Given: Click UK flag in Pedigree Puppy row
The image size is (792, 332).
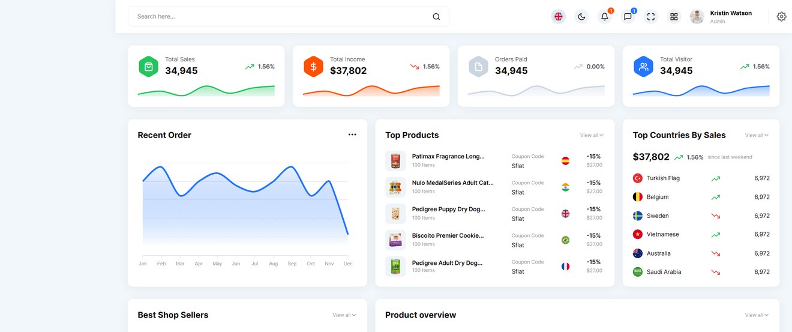Looking at the screenshot, I should click(x=565, y=214).
